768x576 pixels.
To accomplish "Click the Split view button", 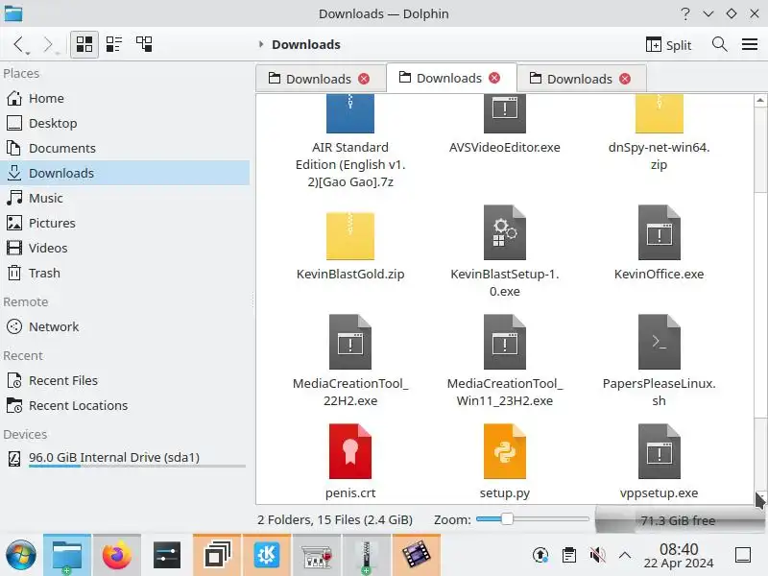I will 668,44.
